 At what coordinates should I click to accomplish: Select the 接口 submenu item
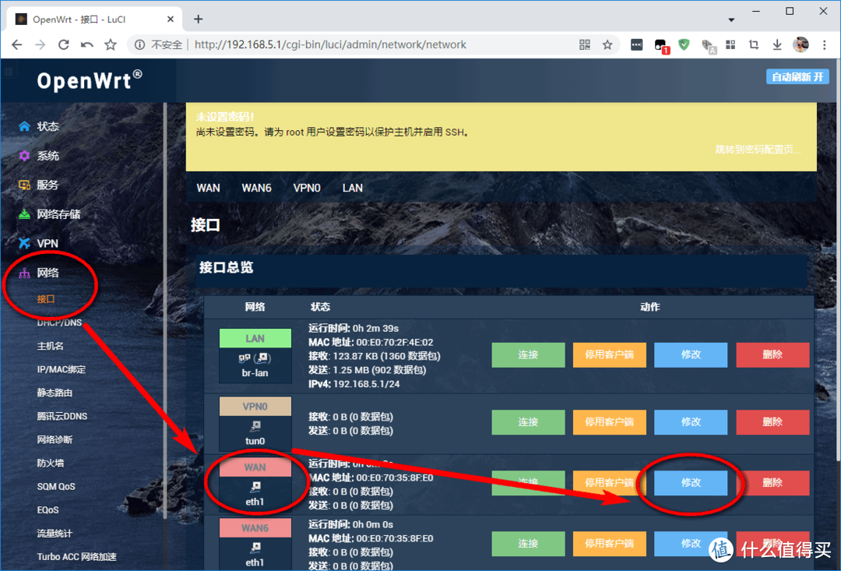coord(46,299)
